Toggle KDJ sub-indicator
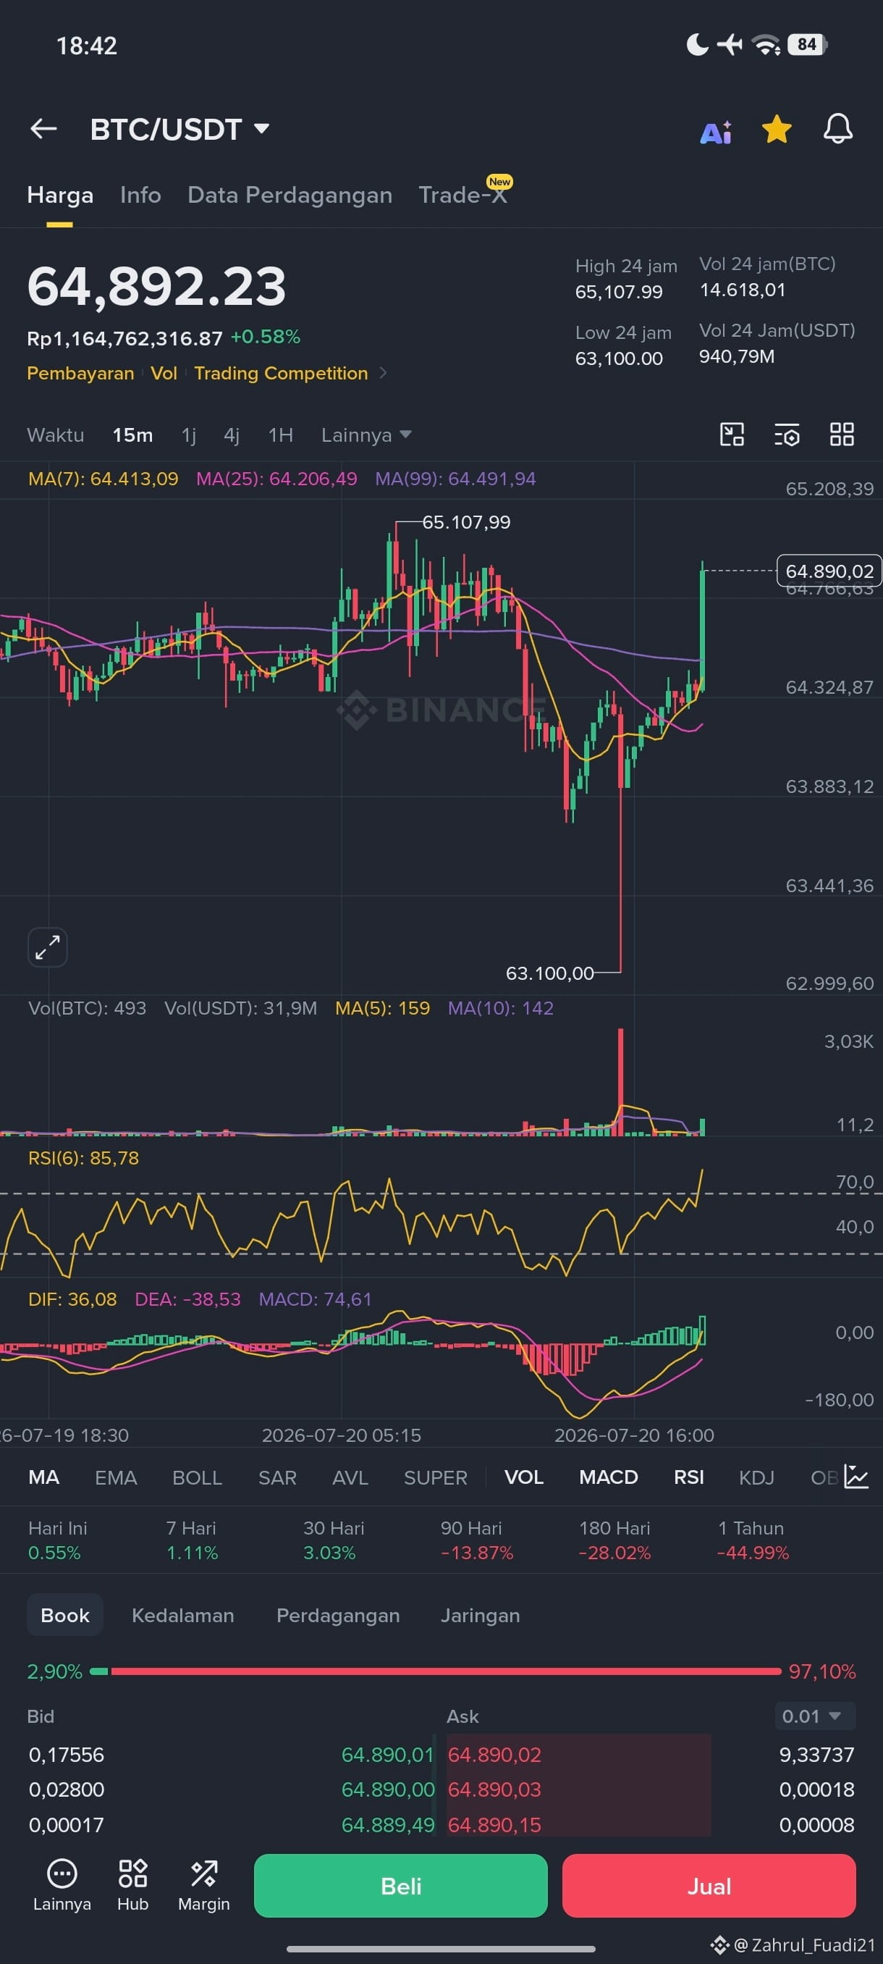 pyautogui.click(x=756, y=1477)
